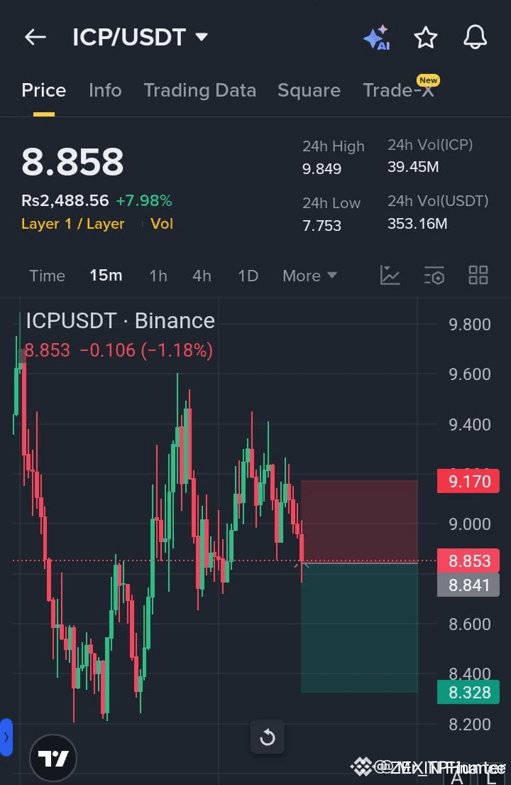Tap the Rs2,488.56 converted price

[x=65, y=201]
